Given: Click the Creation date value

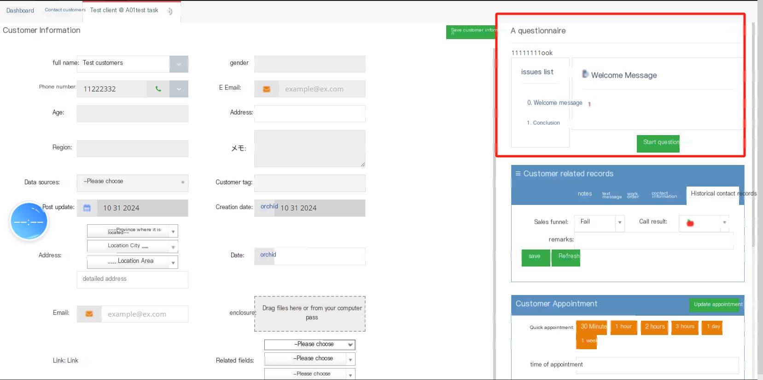Looking at the screenshot, I should [x=298, y=208].
